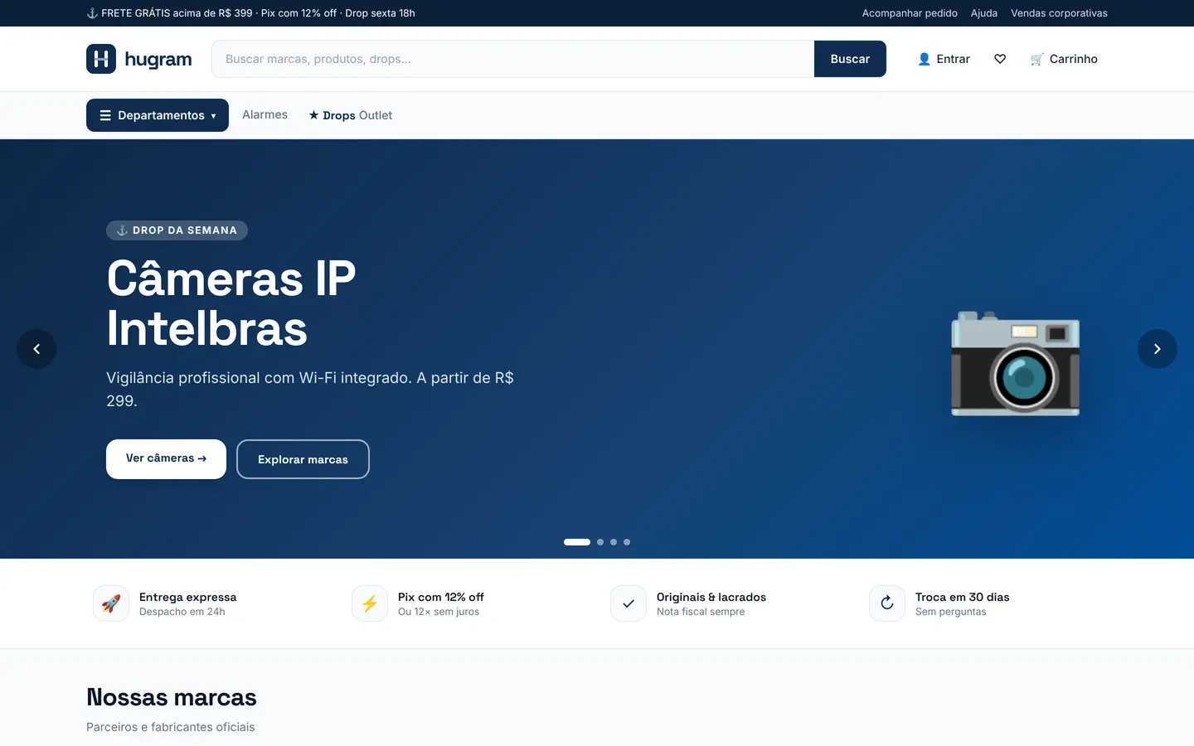Click the Explorar marcas button
Image resolution: width=1194 pixels, height=746 pixels.
(303, 459)
